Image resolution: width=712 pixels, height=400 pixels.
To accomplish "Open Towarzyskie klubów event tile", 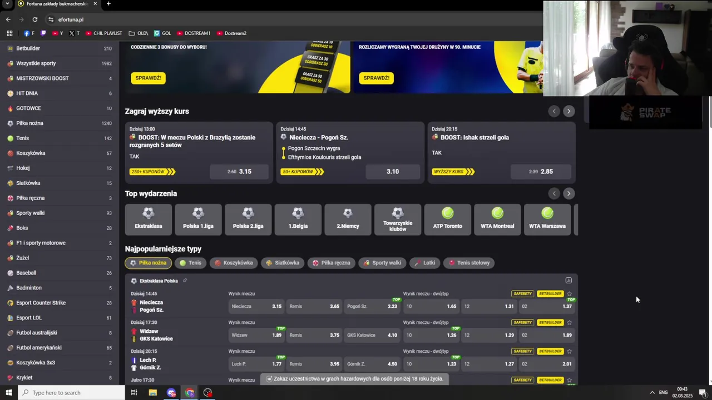I will (398, 219).
